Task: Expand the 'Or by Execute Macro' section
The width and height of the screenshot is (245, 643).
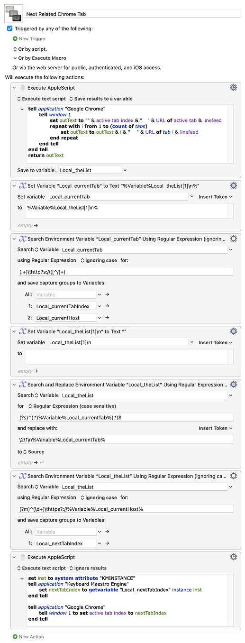Action: coord(15,58)
